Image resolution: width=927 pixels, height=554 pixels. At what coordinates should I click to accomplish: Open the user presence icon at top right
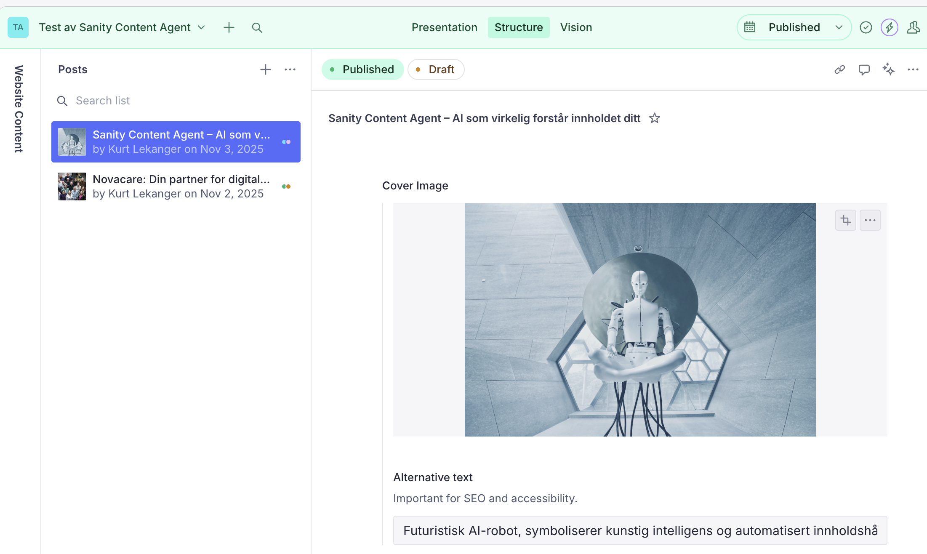(913, 28)
